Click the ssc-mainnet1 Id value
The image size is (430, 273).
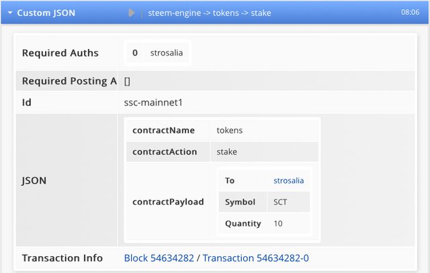(153, 103)
